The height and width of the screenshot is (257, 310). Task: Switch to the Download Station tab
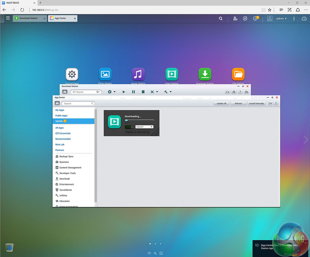(28, 19)
